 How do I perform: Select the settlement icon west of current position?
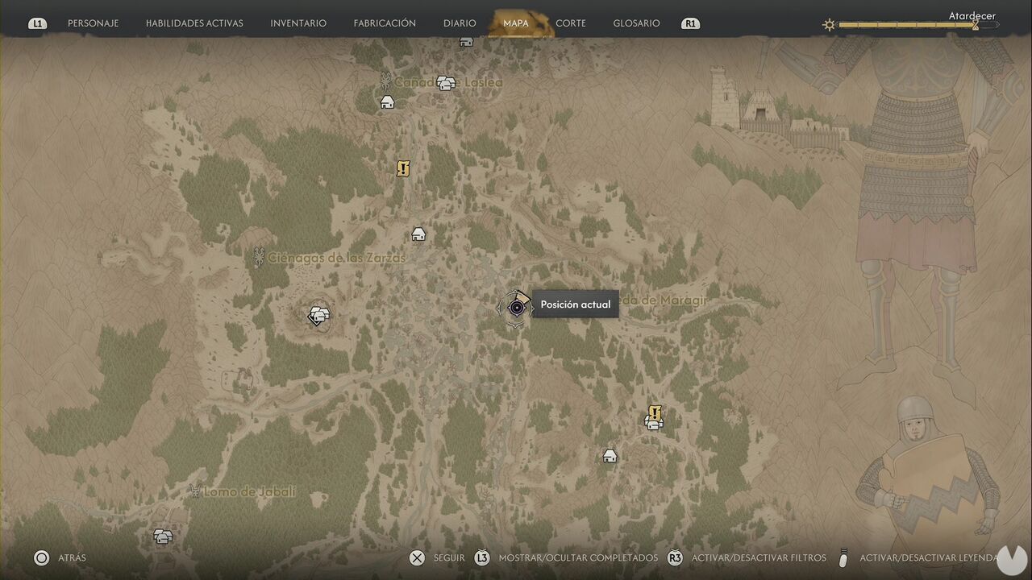pos(318,315)
